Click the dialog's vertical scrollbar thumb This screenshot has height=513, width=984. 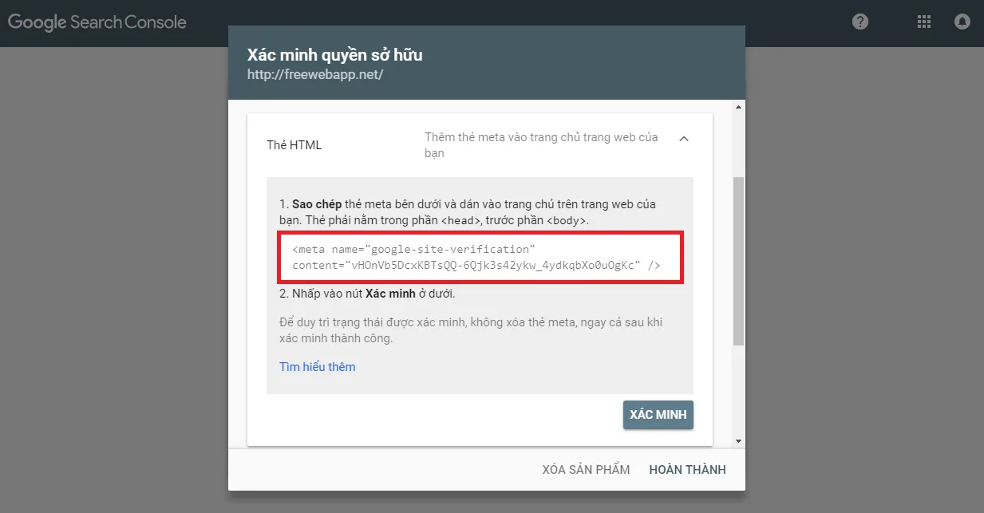tap(738, 261)
